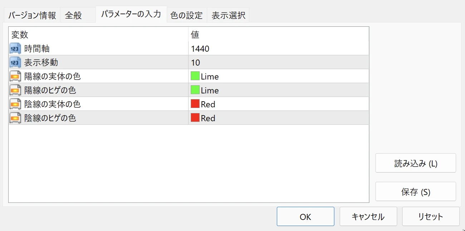Image resolution: width=465 pixels, height=231 pixels.
Task: Open the バージョン情報 tab
Action: coord(32,15)
